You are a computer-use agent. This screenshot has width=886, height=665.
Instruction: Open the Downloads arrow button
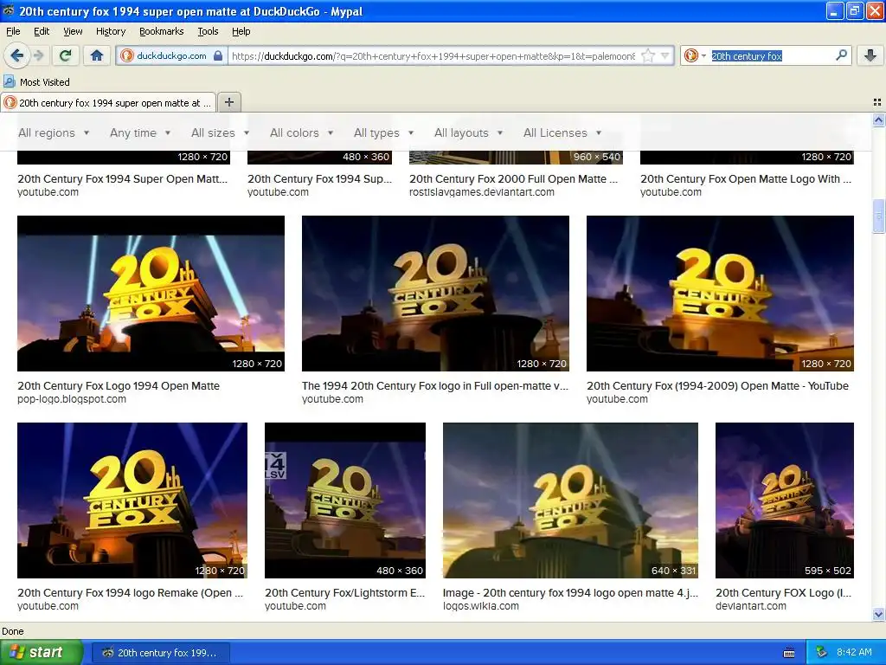(870, 55)
